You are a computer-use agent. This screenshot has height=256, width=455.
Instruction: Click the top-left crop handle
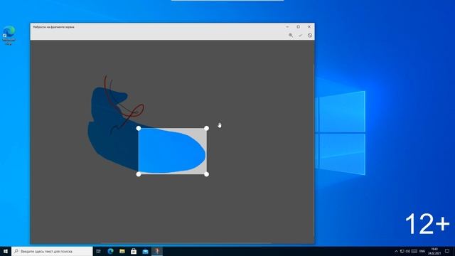coord(139,128)
